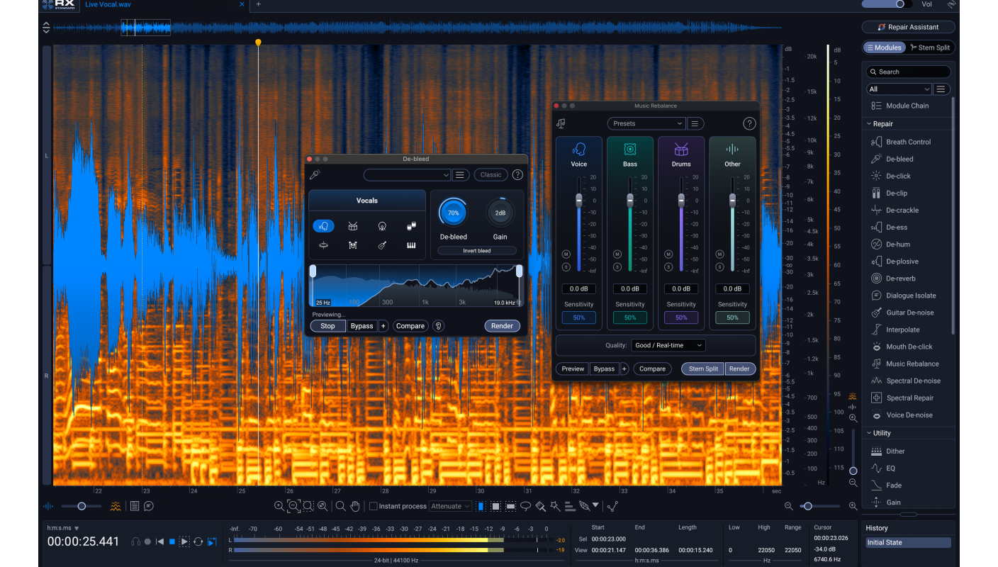Solo the Voice channel in Music Rebalance
The height and width of the screenshot is (567, 998).
pos(566,266)
